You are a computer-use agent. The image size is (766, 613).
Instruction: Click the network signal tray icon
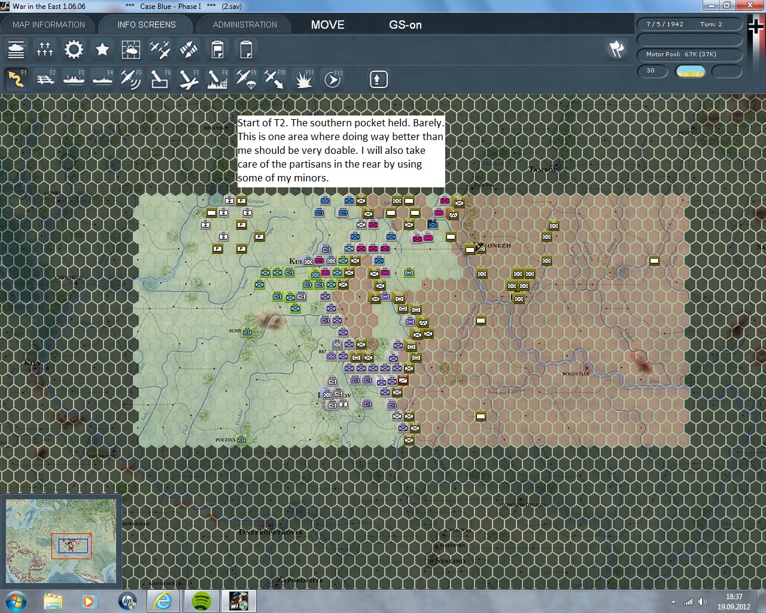point(688,602)
